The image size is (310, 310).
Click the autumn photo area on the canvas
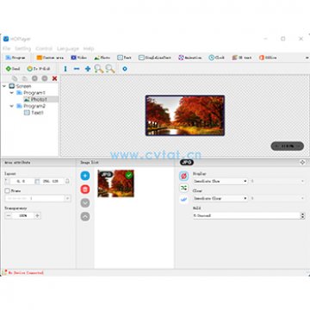pyautogui.click(x=185, y=115)
